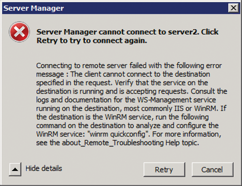Click 'Retry to try to connect again' line
This screenshot has height=186, width=242.
click(92, 41)
